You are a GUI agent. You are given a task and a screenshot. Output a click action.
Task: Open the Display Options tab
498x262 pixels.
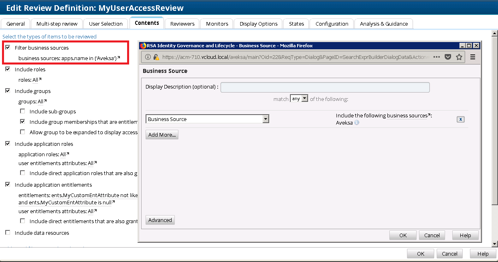click(258, 24)
